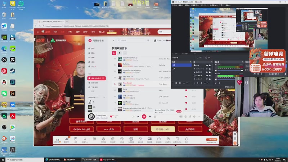Screen dimensions: 288x162
Task: Collapse the created playlists section in sidebar
Action: coord(98,97)
